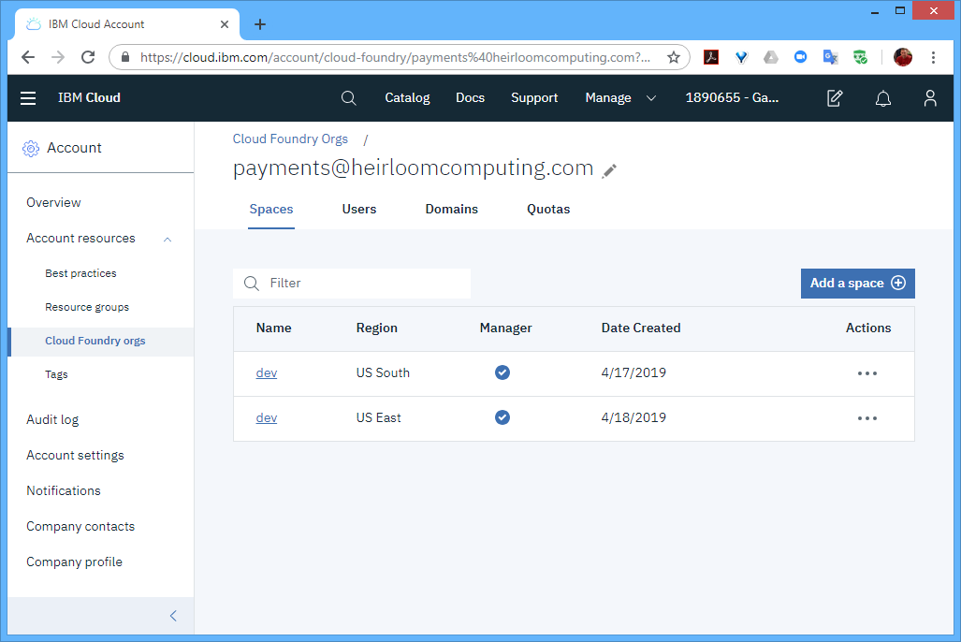
Task: Open Support in the top navigation
Action: click(534, 98)
